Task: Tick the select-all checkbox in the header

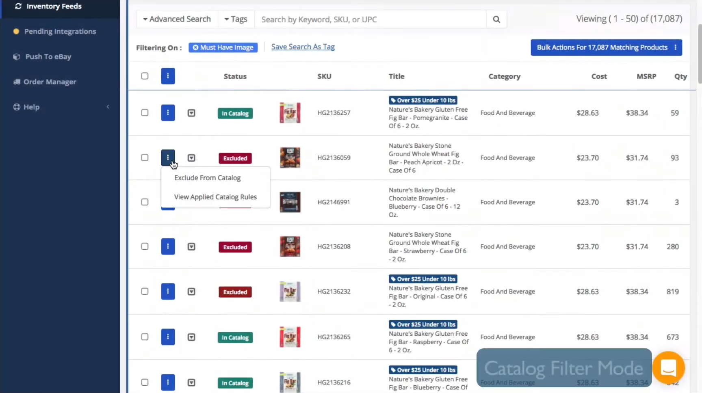Action: (145, 76)
